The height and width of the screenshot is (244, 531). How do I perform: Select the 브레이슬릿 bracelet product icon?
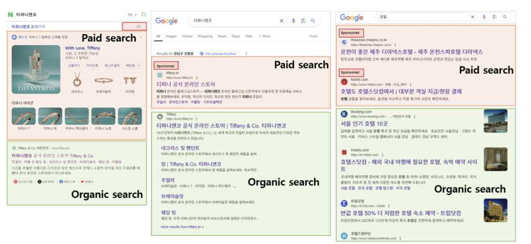tap(103, 80)
